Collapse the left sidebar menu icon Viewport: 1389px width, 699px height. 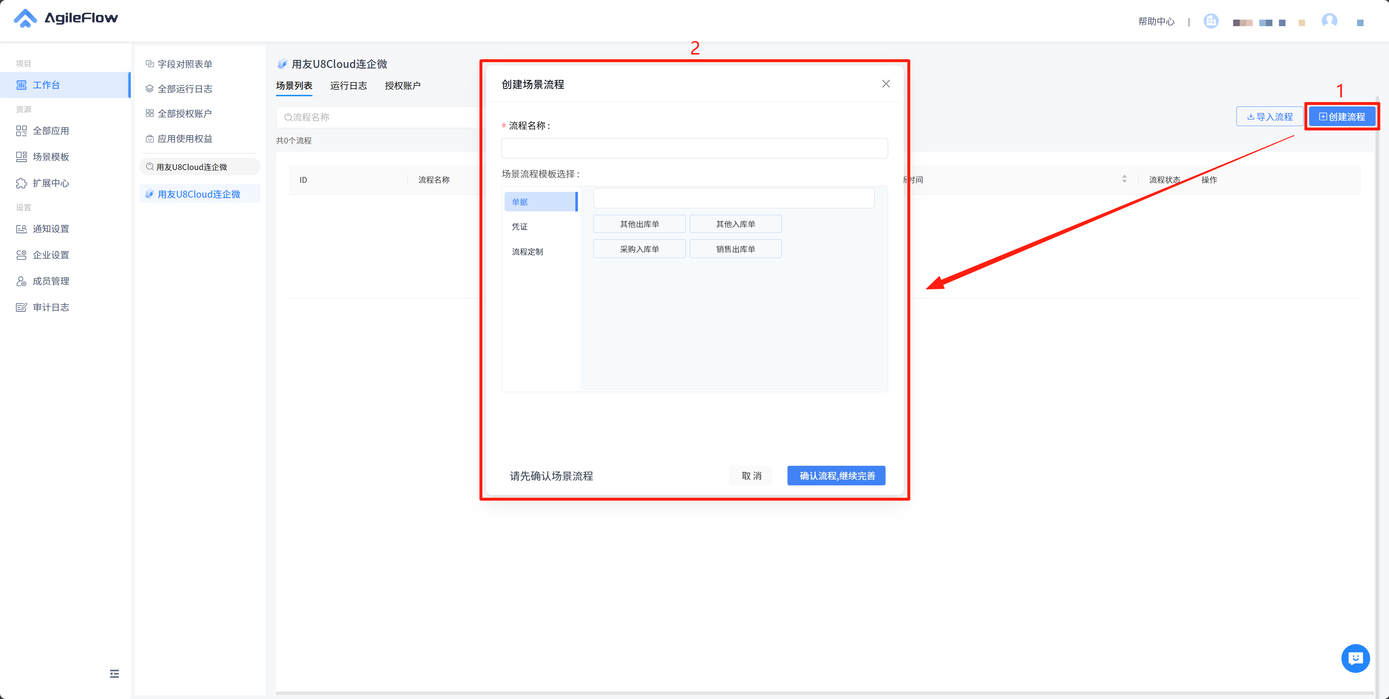(x=114, y=674)
